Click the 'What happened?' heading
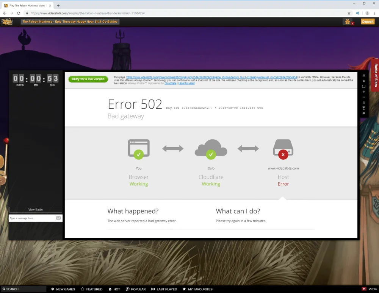This screenshot has height=293, width=379. pos(133,211)
